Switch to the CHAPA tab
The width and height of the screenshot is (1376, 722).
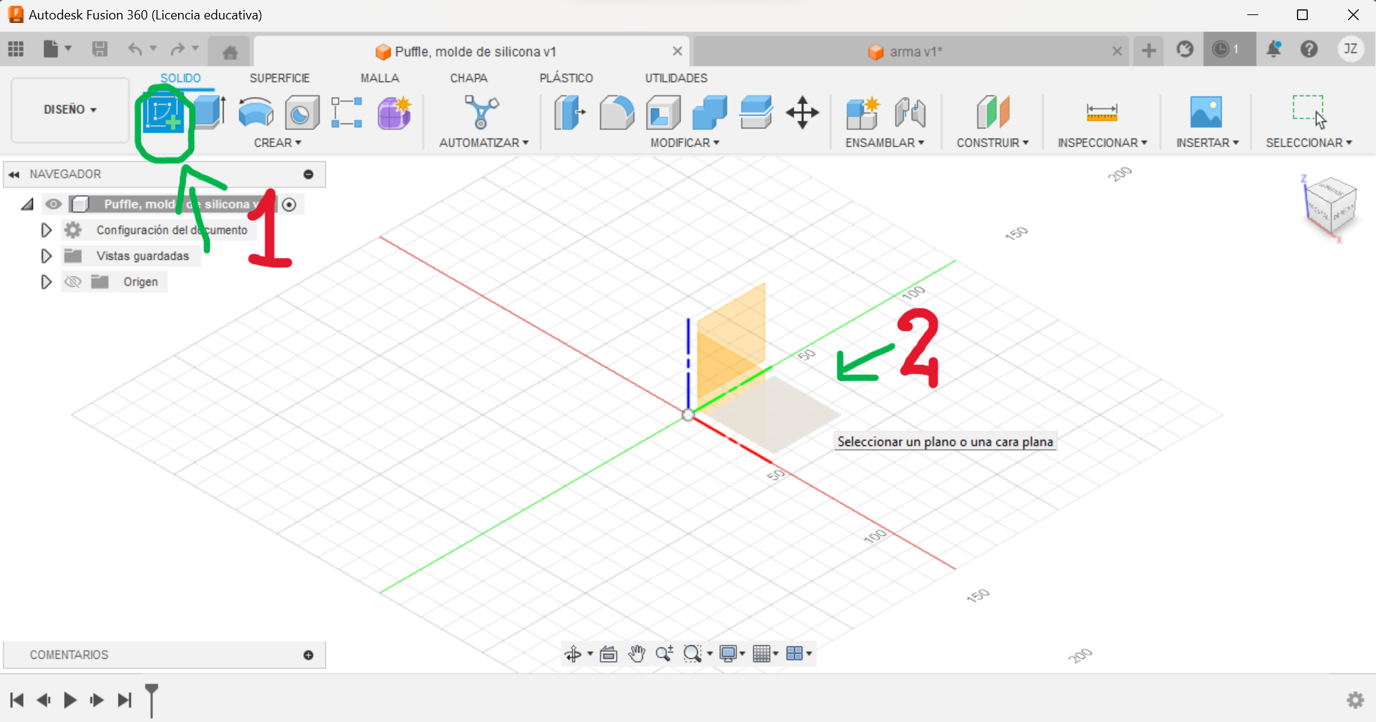(x=468, y=78)
